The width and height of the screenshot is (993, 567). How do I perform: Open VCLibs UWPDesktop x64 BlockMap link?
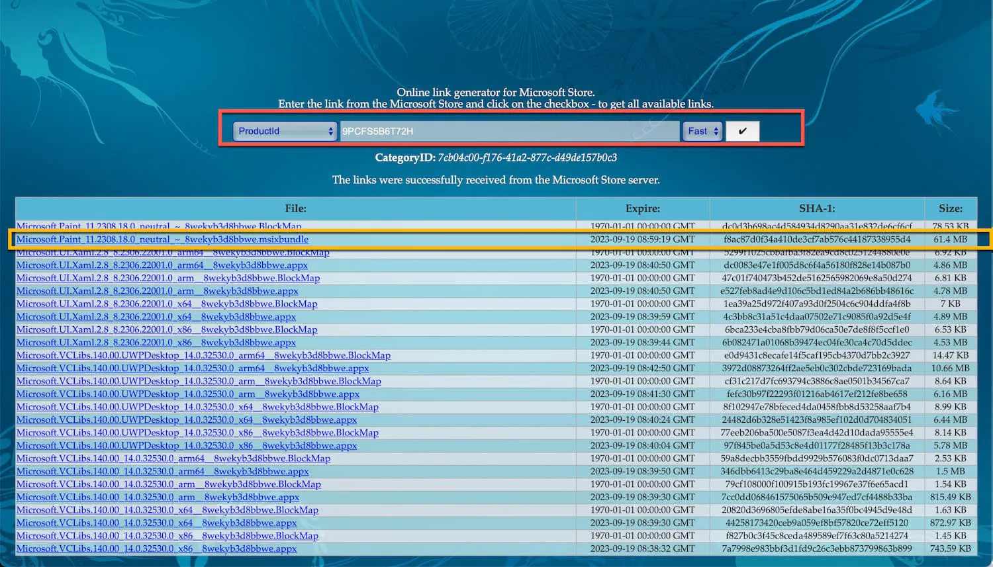point(197,407)
